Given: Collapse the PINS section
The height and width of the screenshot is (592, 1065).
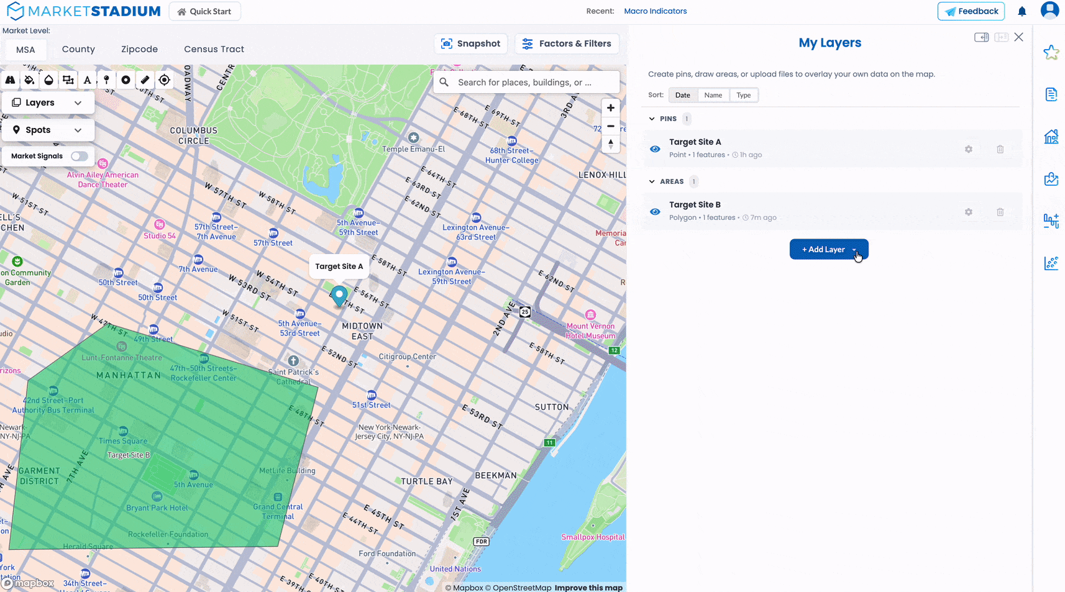Looking at the screenshot, I should point(652,119).
